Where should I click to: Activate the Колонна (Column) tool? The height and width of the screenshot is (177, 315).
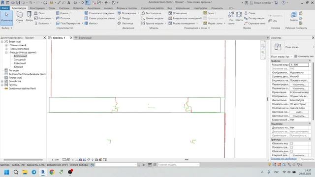click(x=41, y=23)
